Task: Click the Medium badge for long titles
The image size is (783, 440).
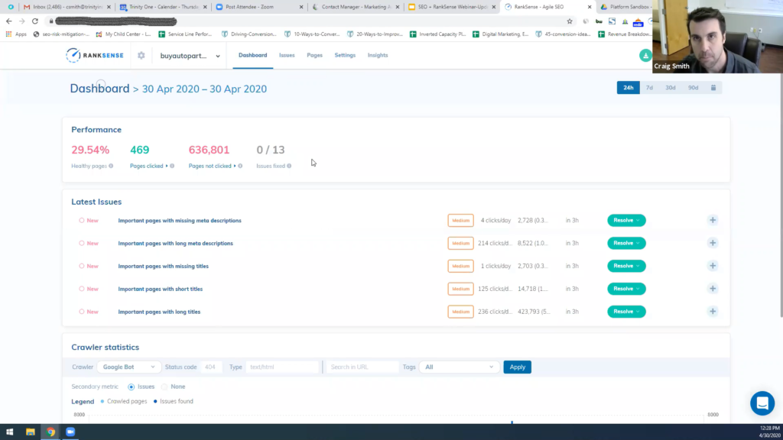Action: pyautogui.click(x=460, y=312)
